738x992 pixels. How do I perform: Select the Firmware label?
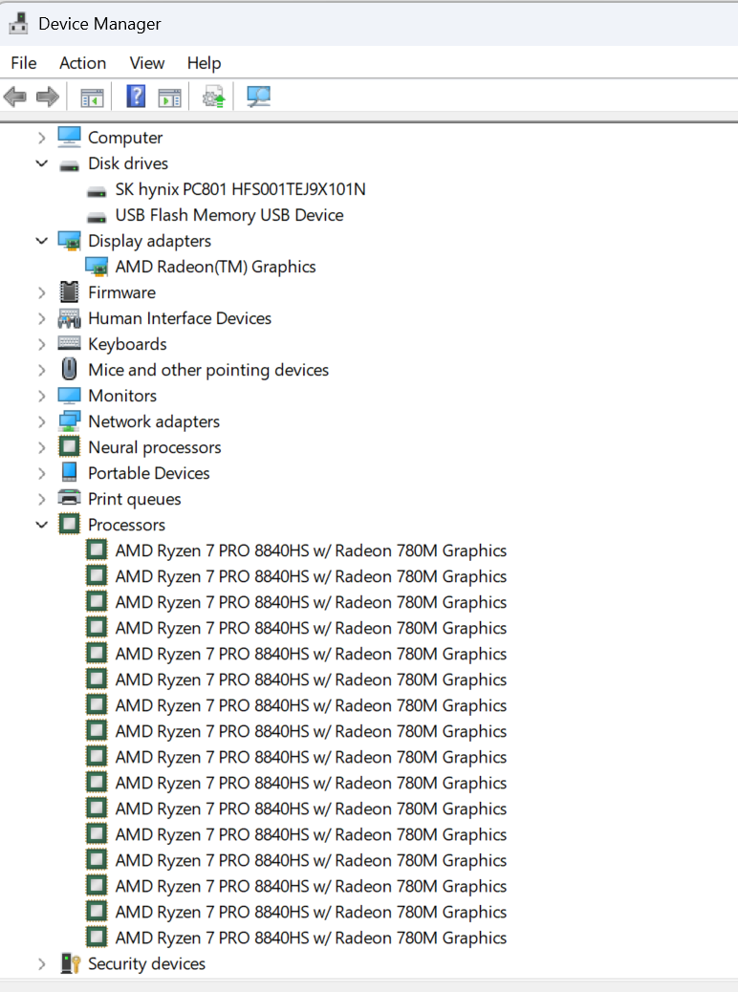pyautogui.click(x=121, y=292)
